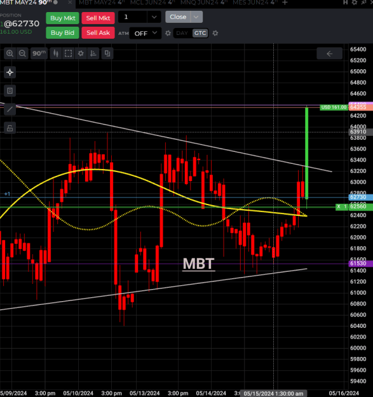The height and width of the screenshot is (397, 373).
Task: Open the ATM OFF strategy dropdown
Action: (146, 33)
